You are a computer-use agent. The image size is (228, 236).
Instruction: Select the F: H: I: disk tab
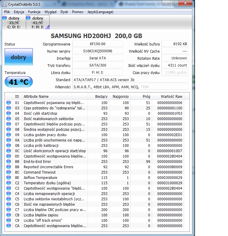pyautogui.click(x=38, y=22)
